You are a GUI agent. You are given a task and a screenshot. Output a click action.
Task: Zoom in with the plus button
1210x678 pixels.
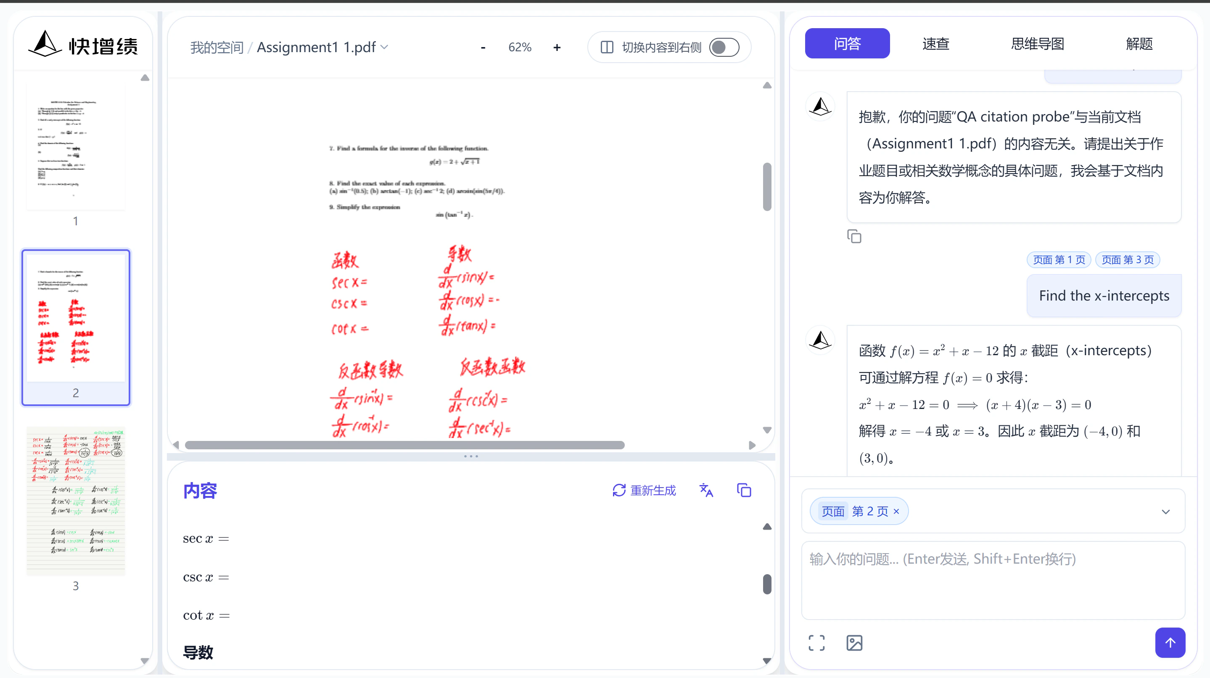coord(557,47)
